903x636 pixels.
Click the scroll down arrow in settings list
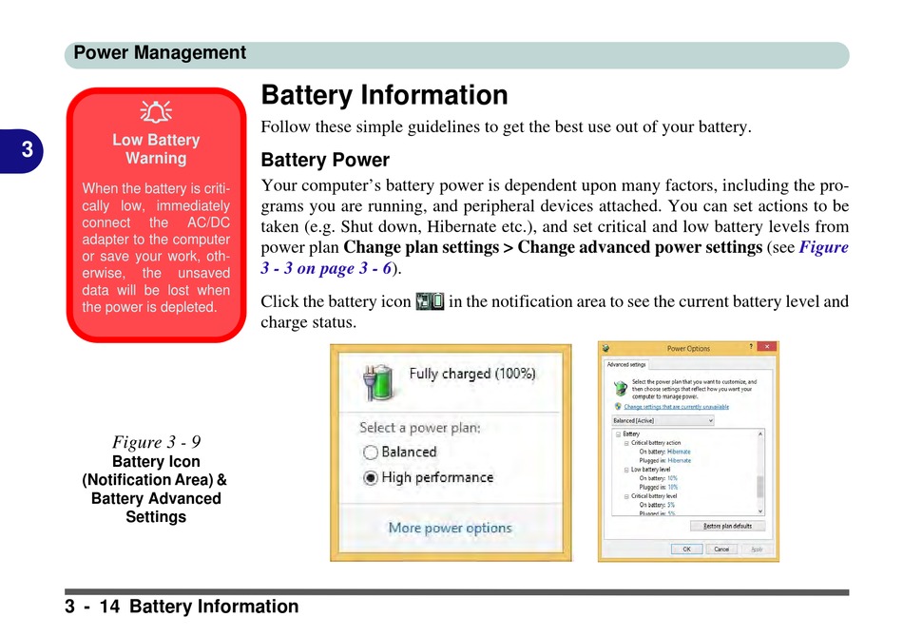click(760, 511)
